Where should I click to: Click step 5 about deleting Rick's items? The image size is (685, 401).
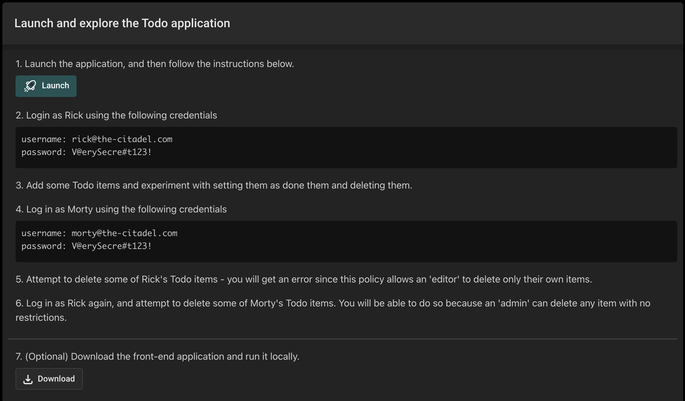pyautogui.click(x=304, y=279)
